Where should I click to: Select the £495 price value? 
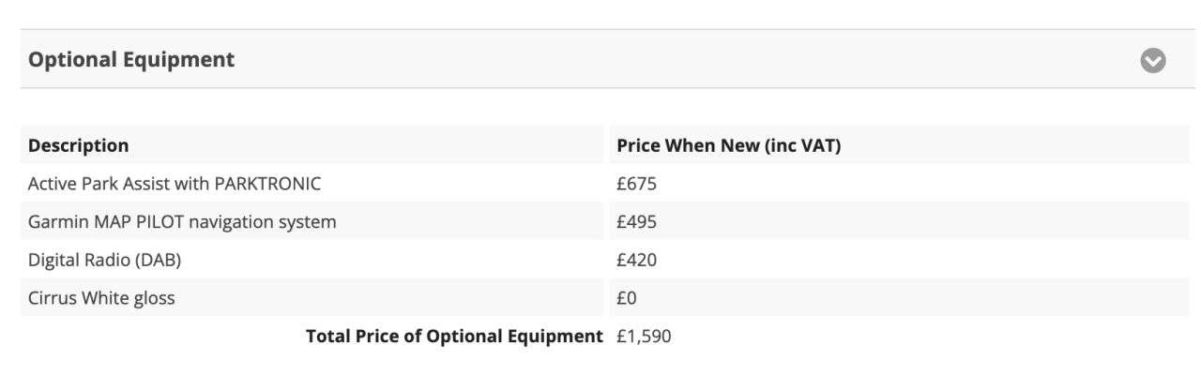pyautogui.click(x=636, y=222)
